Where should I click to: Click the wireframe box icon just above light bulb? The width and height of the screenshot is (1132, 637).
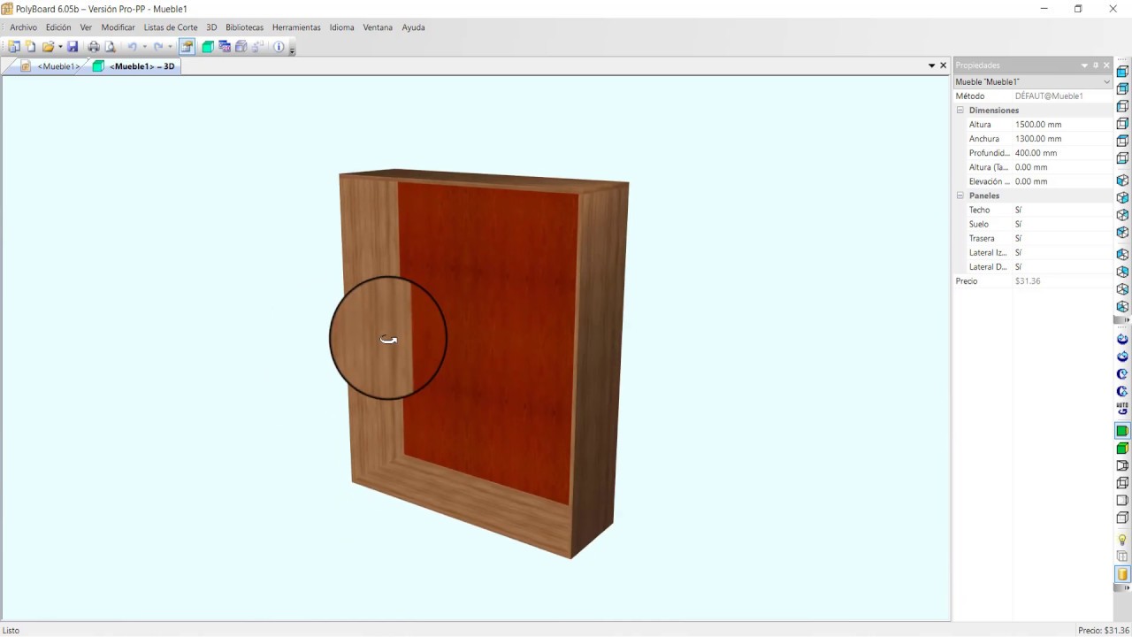point(1122,518)
